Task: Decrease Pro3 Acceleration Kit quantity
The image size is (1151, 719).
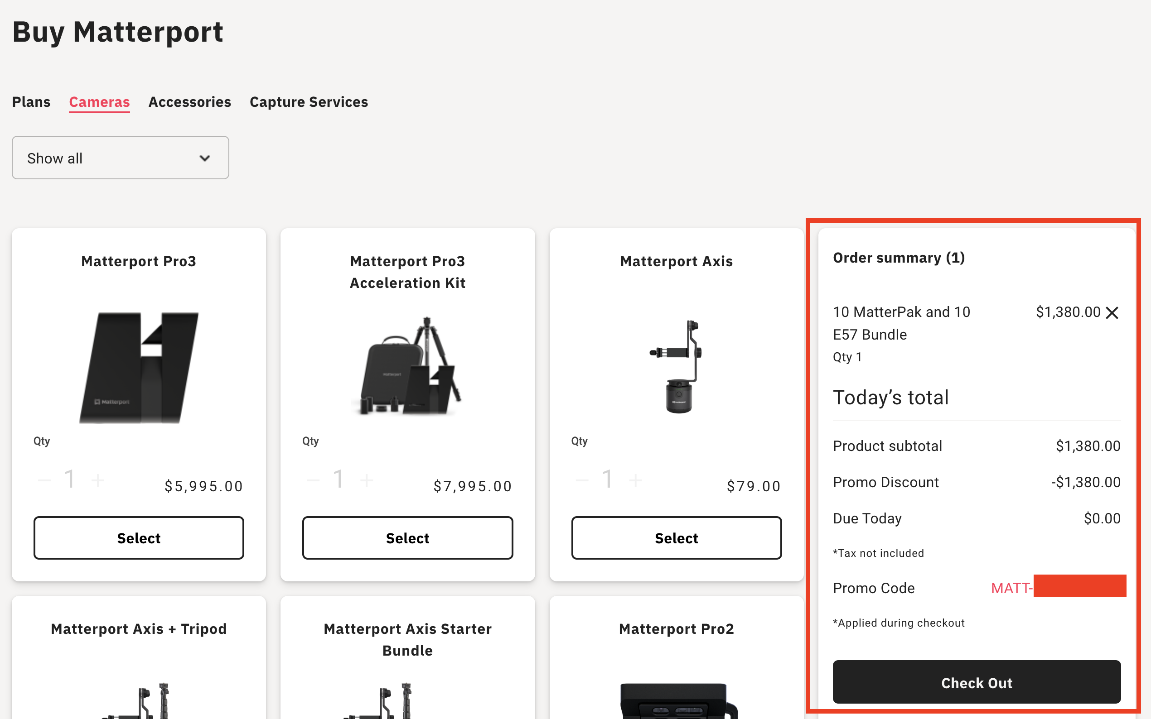Action: pos(313,480)
